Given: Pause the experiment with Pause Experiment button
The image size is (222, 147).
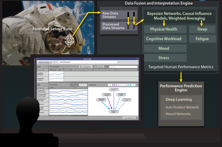Looking at the screenshot, I should [x=130, y=118].
